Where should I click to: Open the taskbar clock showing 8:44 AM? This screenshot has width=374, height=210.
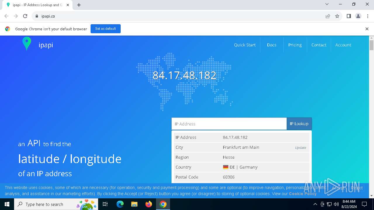tap(349, 204)
